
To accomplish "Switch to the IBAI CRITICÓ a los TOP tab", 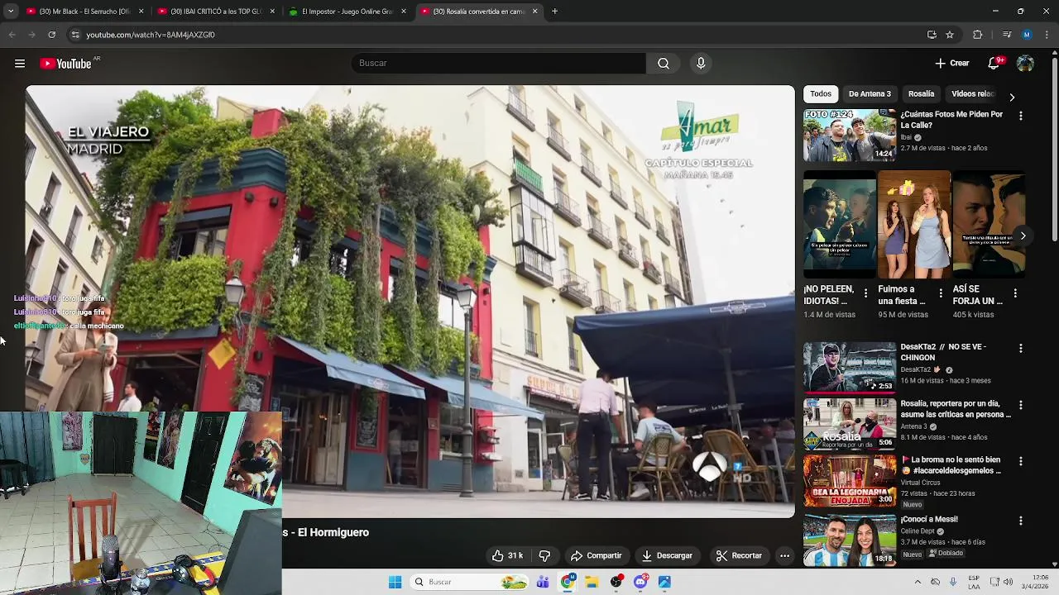I will point(215,12).
